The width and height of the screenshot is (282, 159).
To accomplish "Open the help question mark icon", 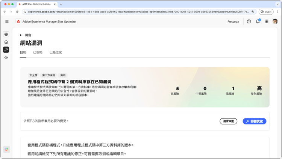I will tap(249, 21).
